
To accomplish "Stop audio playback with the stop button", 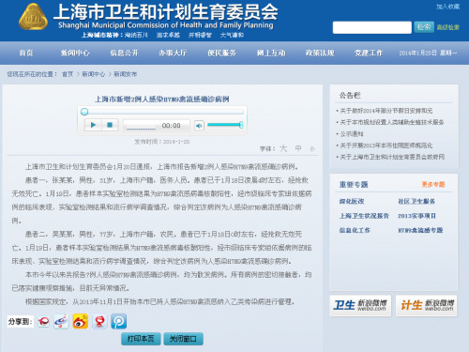I will tap(110, 125).
